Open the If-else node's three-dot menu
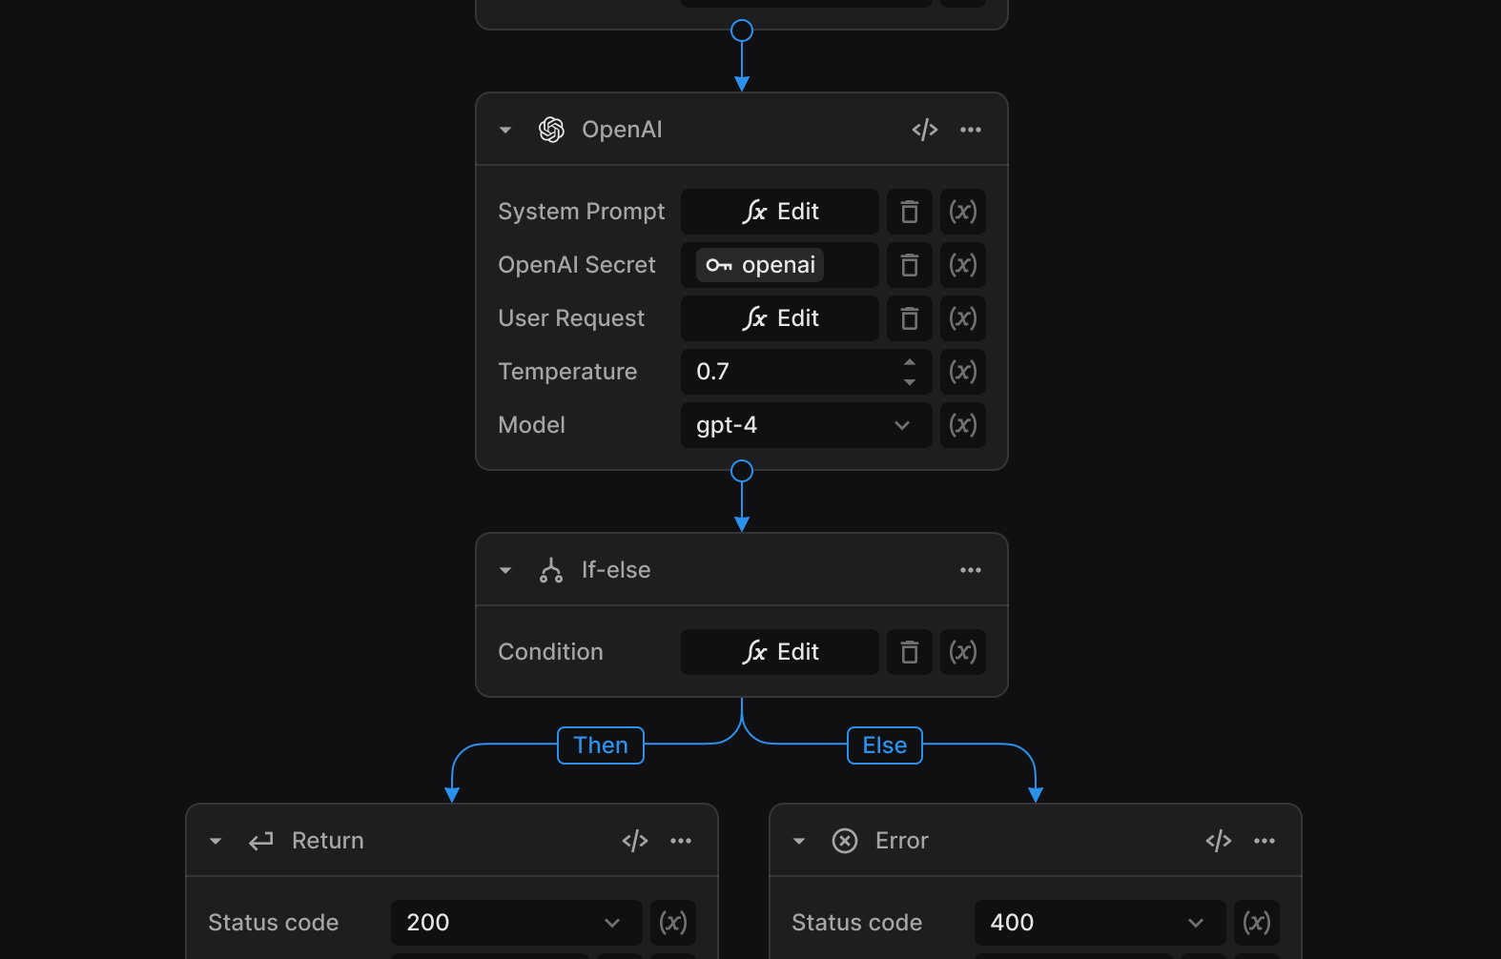 pos(971,570)
